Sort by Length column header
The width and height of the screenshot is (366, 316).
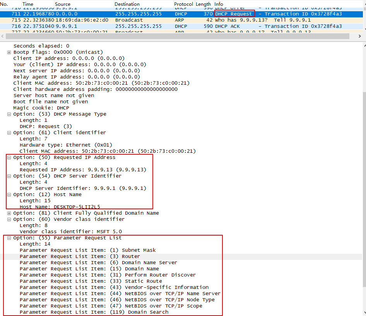(204, 4)
